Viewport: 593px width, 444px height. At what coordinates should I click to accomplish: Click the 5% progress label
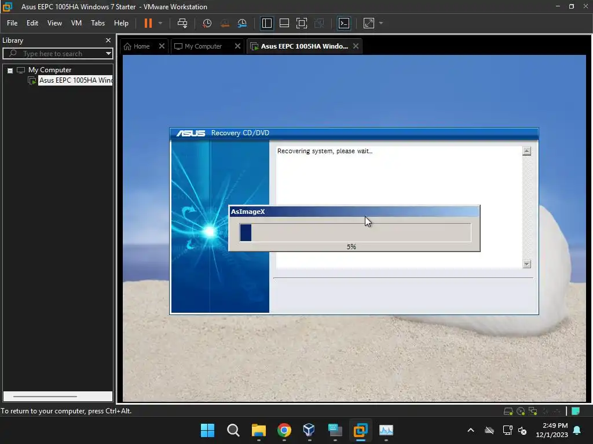[352, 246]
